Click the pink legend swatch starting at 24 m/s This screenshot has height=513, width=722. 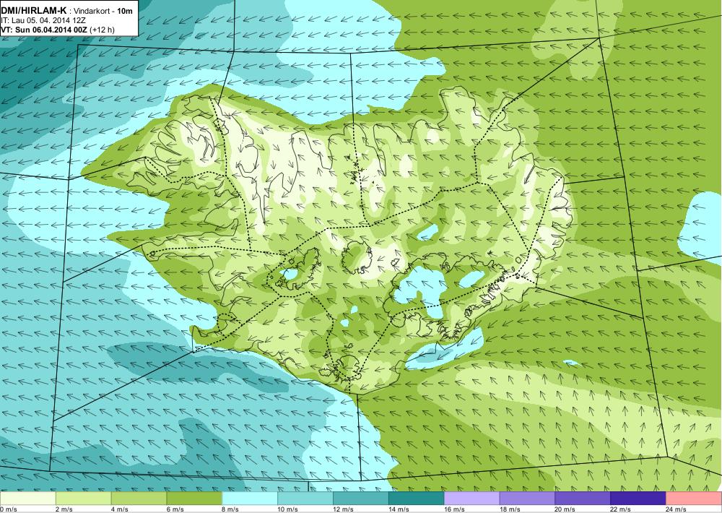click(x=694, y=499)
